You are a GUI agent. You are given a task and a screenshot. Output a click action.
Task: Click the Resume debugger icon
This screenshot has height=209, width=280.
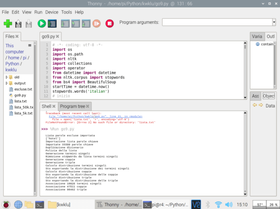pos(96,24)
